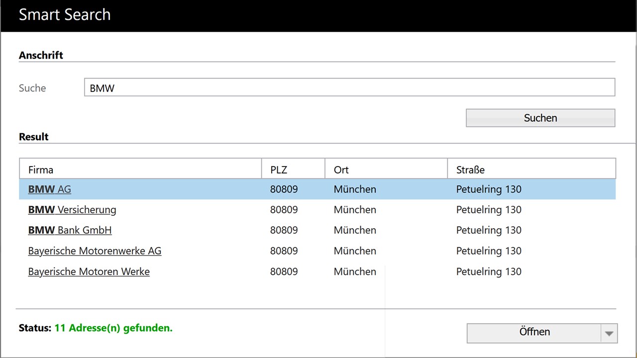Open the Bayerische Motoren Werke link
Viewport: 637px width, 358px height.
[89, 271]
